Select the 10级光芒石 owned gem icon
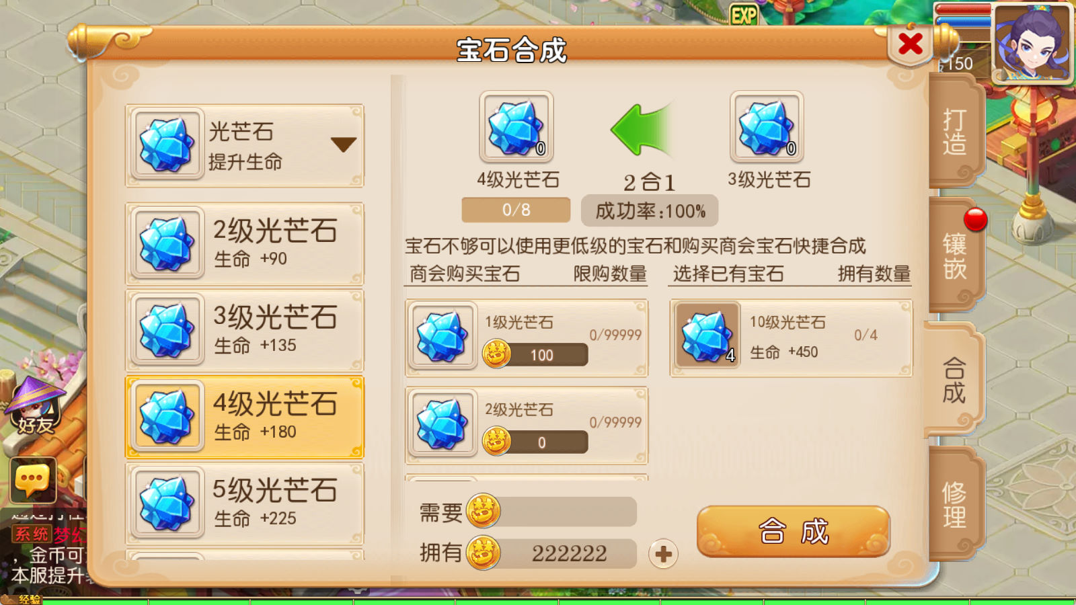Screen dimensions: 1076x605 coord(707,335)
